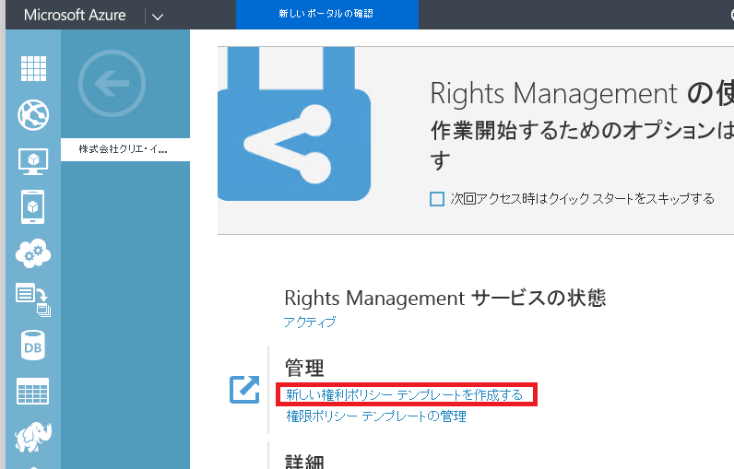Open the Web Apps globe icon
The height and width of the screenshot is (469, 734).
click(x=33, y=115)
